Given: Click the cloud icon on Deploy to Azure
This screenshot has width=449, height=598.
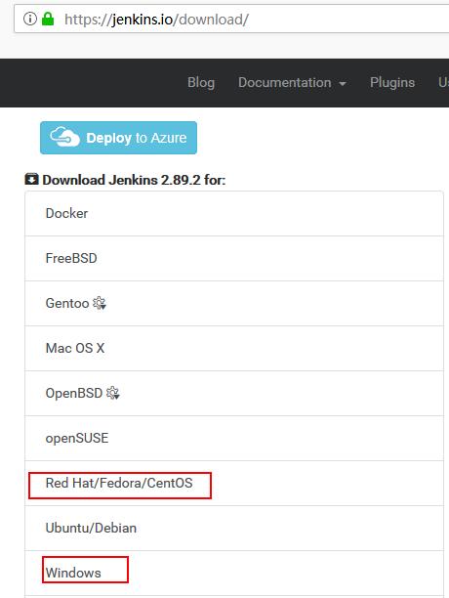Looking at the screenshot, I should tap(64, 137).
